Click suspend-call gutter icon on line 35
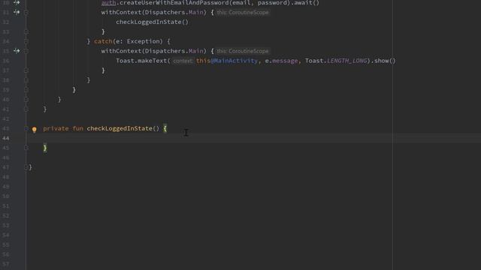This screenshot has width=481, height=270. point(17,51)
